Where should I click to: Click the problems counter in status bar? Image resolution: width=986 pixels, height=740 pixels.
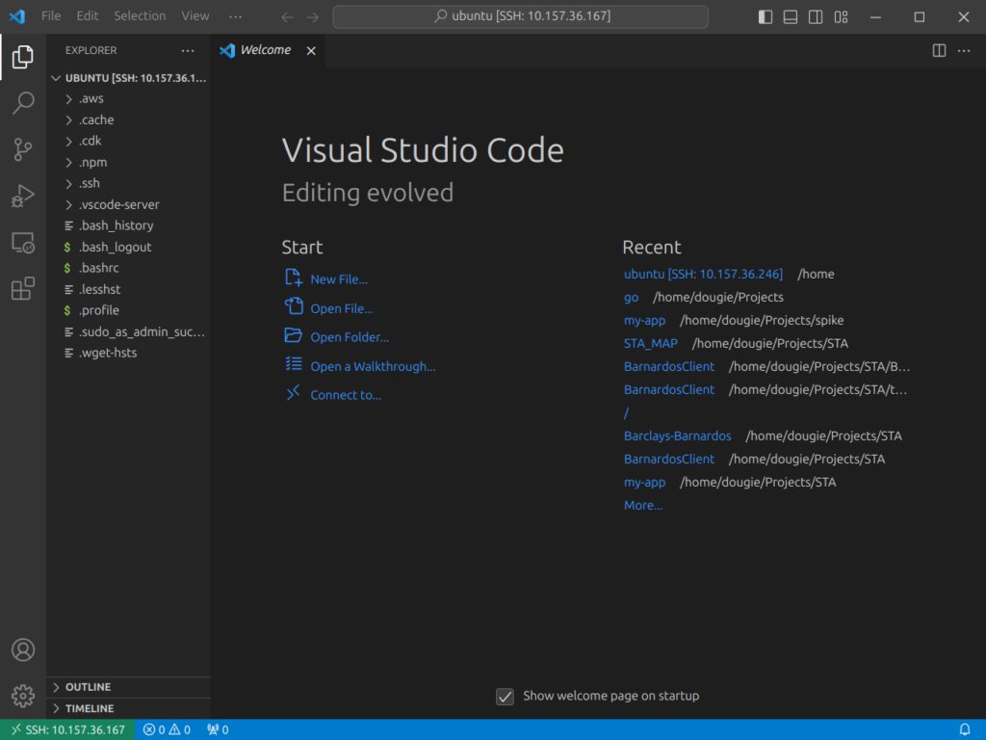(166, 729)
